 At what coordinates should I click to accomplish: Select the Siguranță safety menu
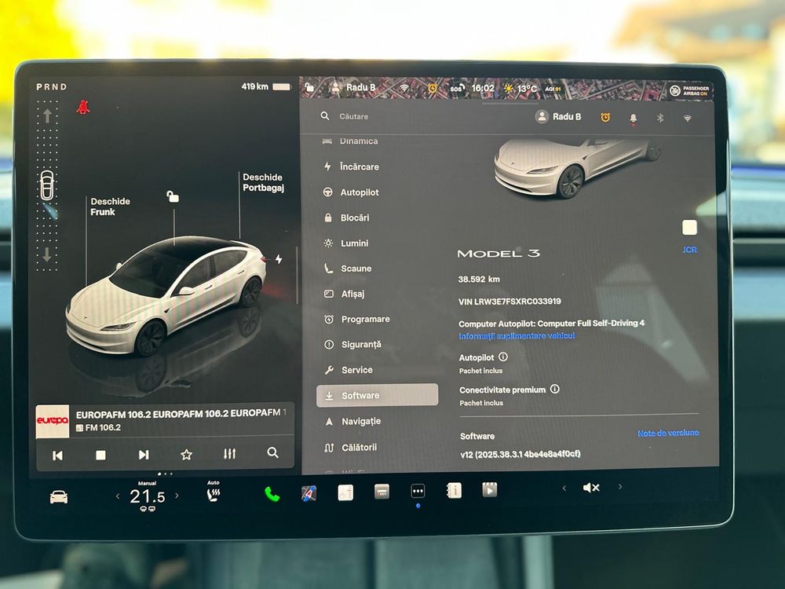(x=353, y=345)
